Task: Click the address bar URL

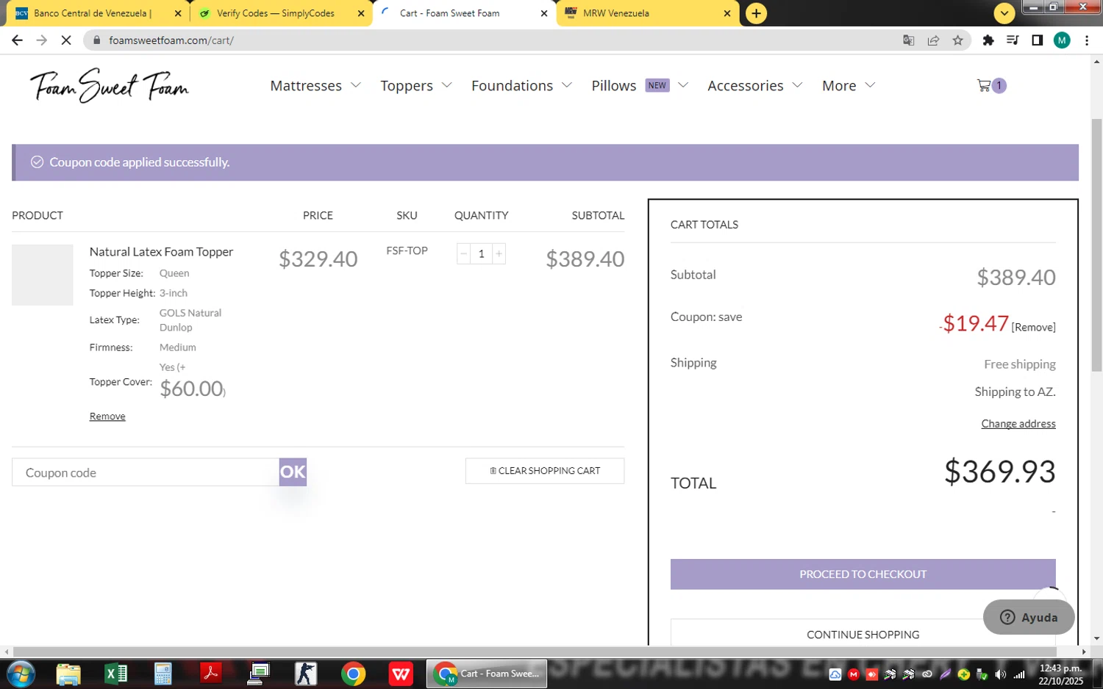Action: (x=171, y=40)
